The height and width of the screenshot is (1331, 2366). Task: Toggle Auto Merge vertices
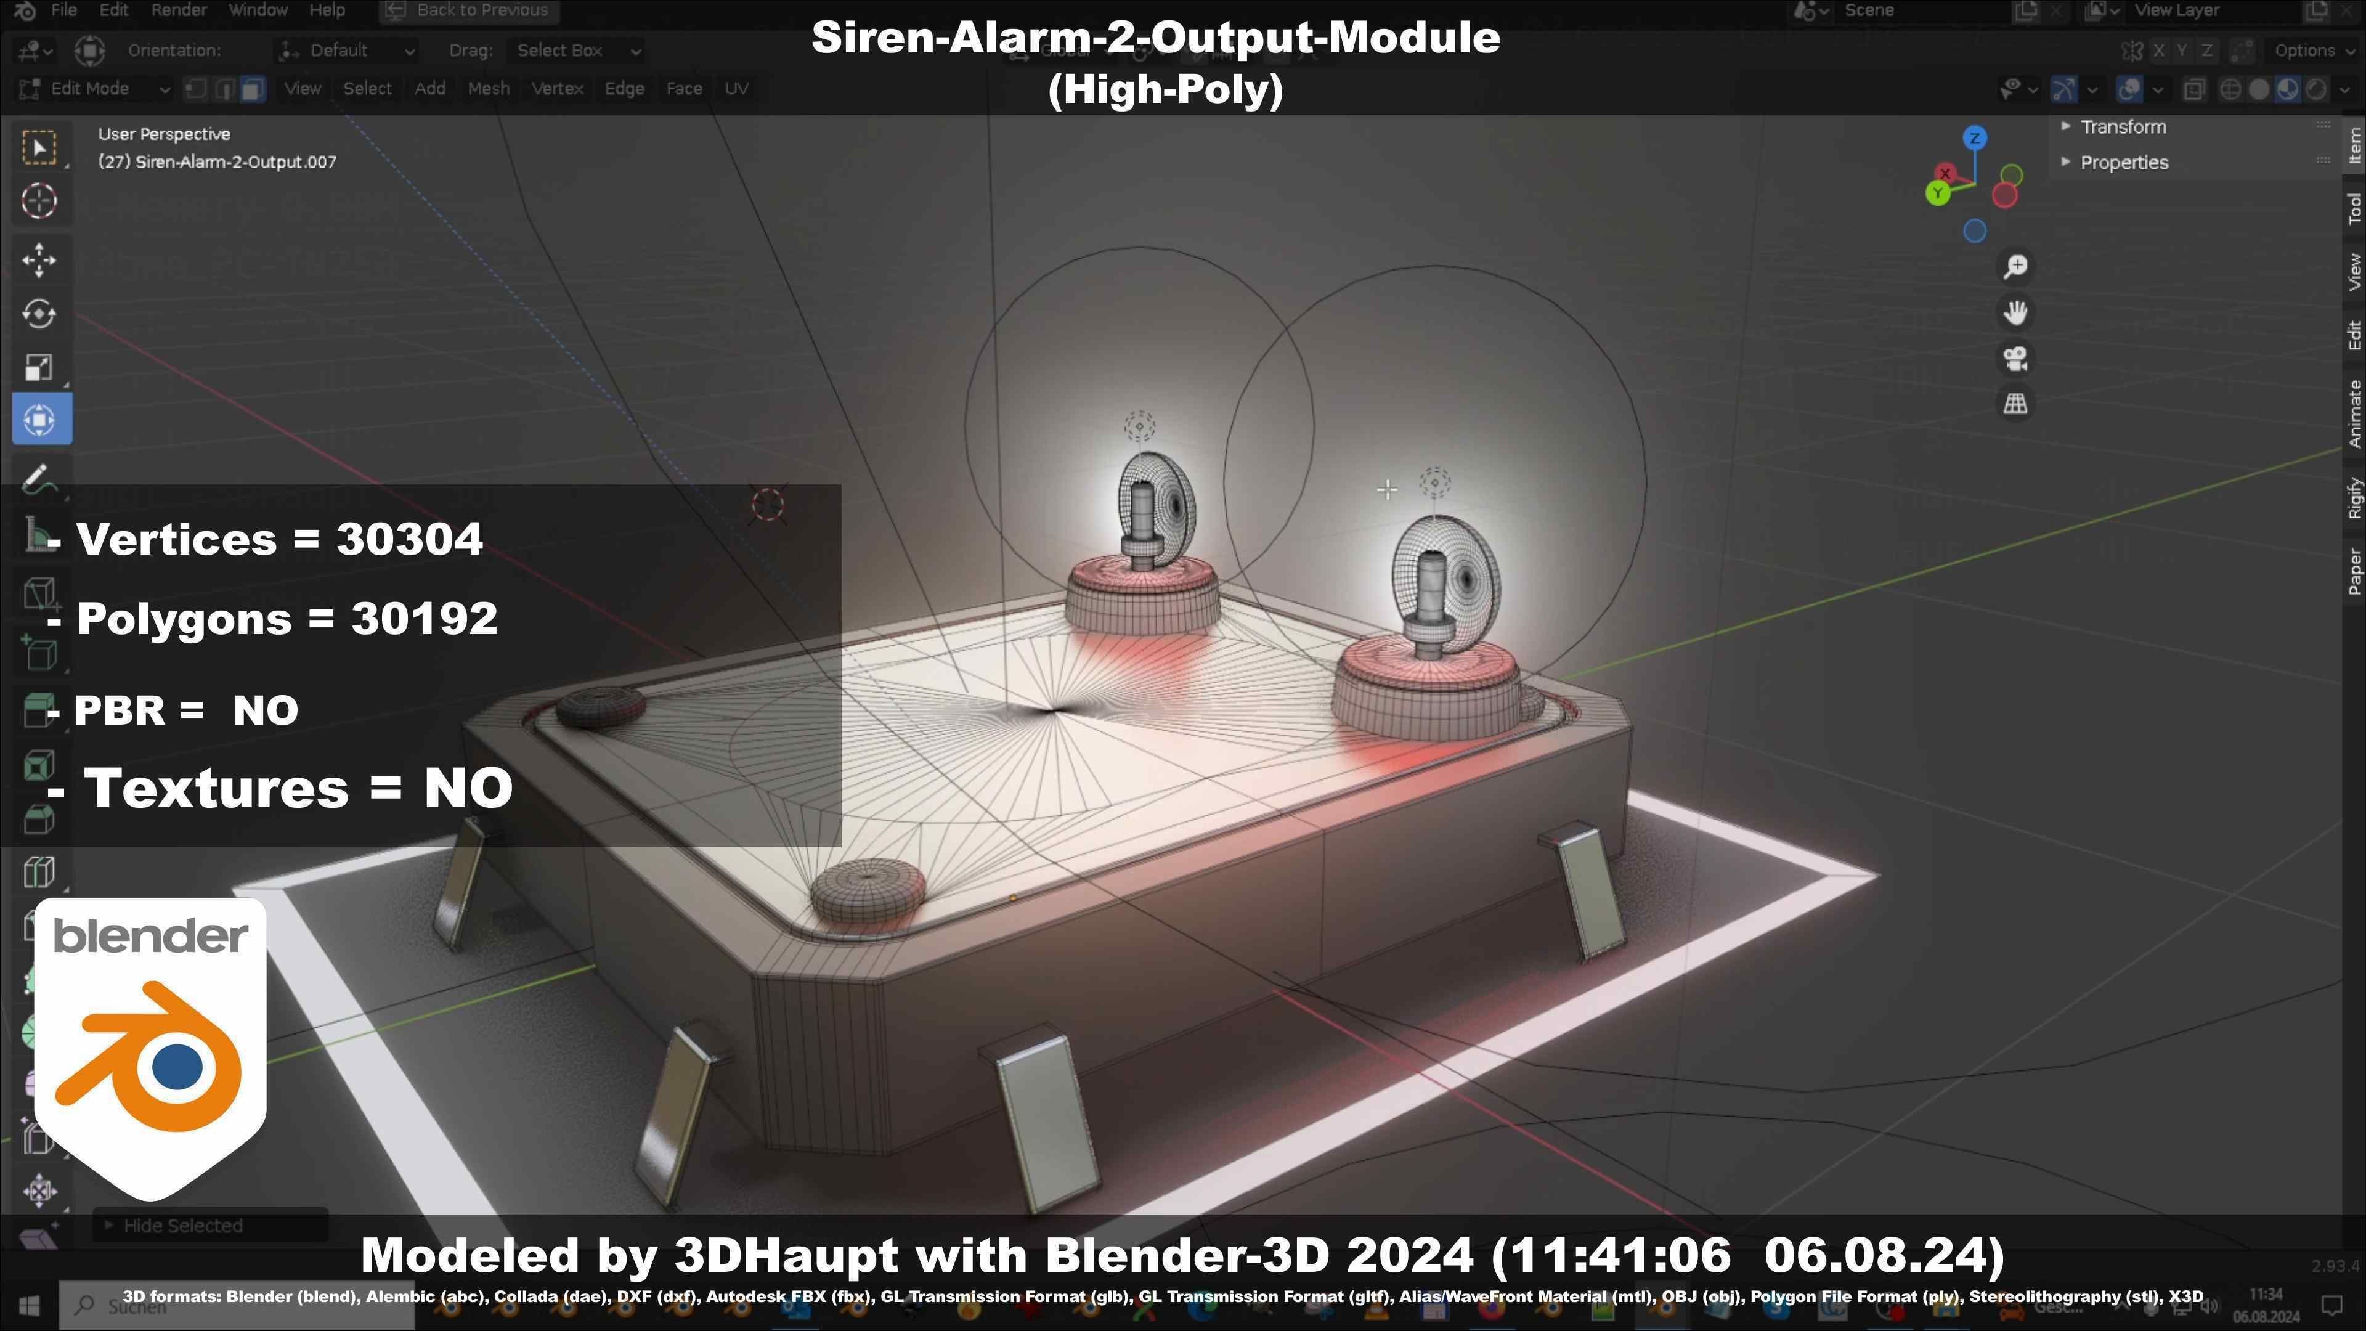pos(2242,51)
